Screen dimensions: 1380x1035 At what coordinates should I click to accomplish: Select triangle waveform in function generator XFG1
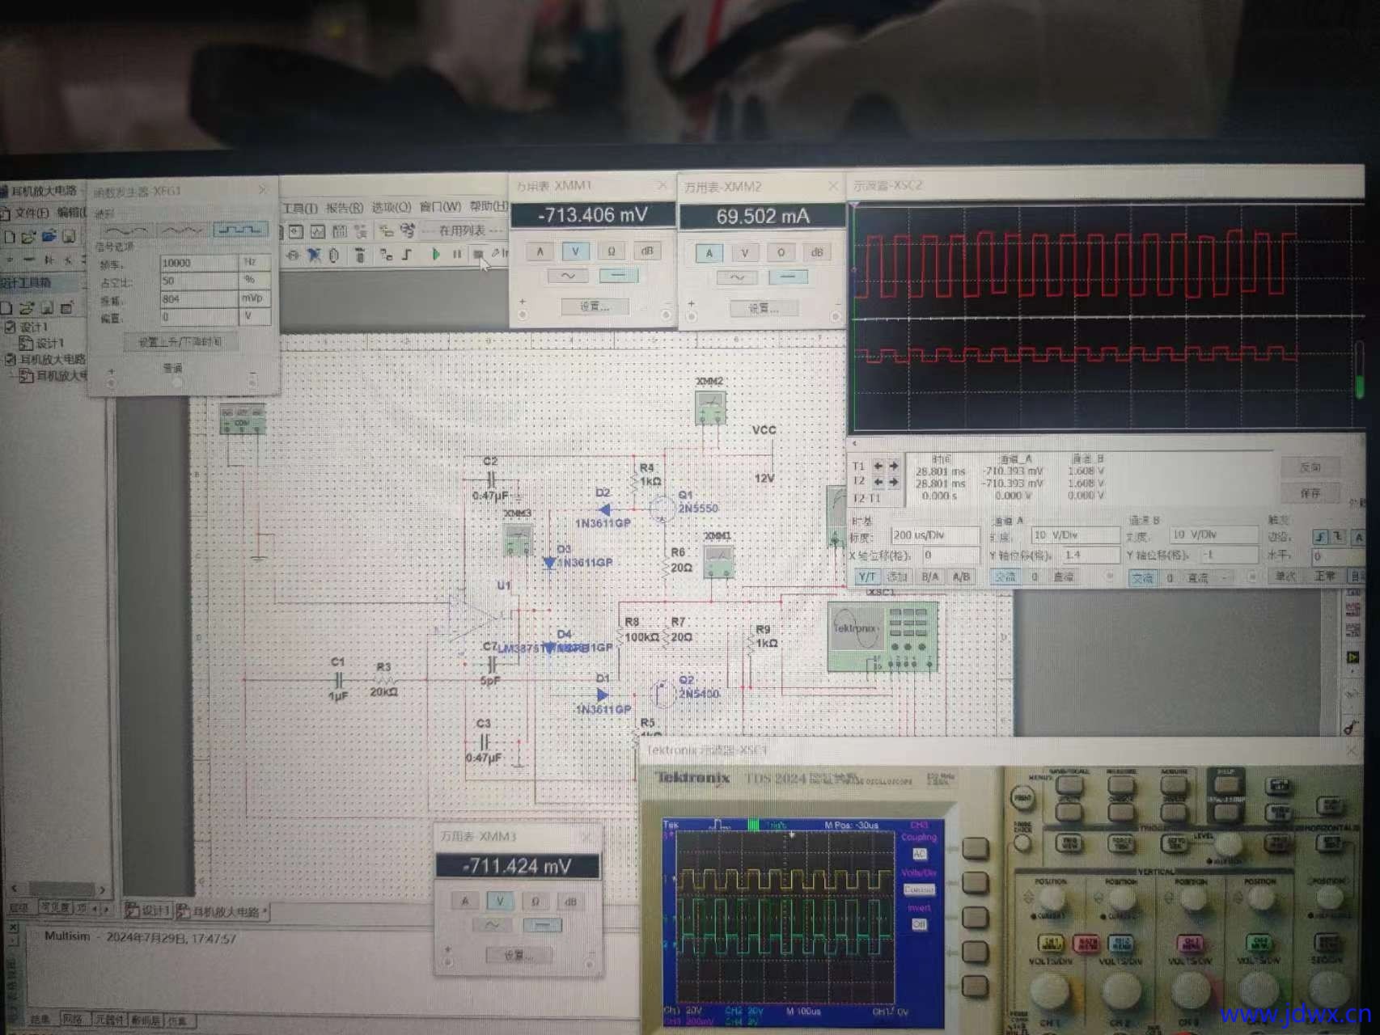point(182,230)
